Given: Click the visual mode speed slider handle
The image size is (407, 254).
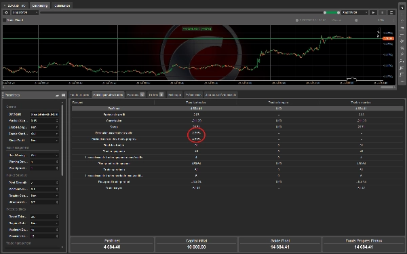Looking at the screenshot, I should click(356, 20).
